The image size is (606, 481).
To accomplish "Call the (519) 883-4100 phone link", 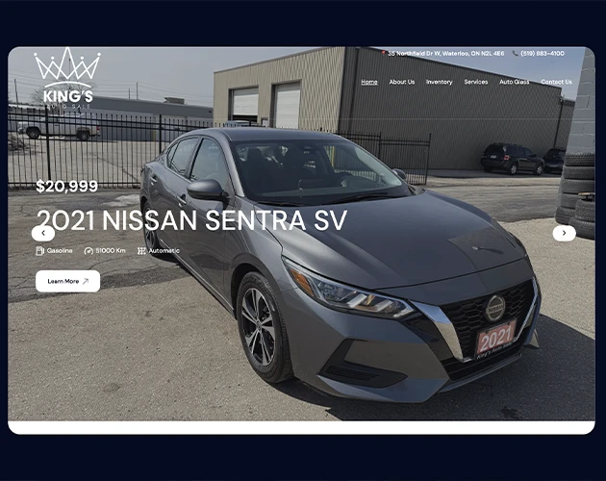I will (x=543, y=53).
